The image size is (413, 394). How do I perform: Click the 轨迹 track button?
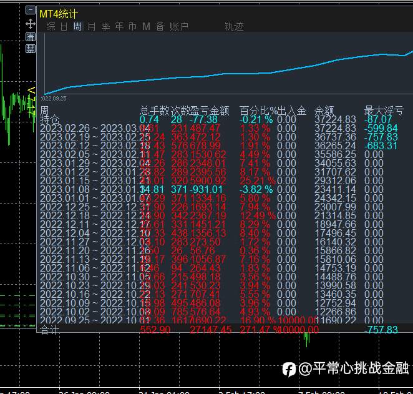(234, 26)
